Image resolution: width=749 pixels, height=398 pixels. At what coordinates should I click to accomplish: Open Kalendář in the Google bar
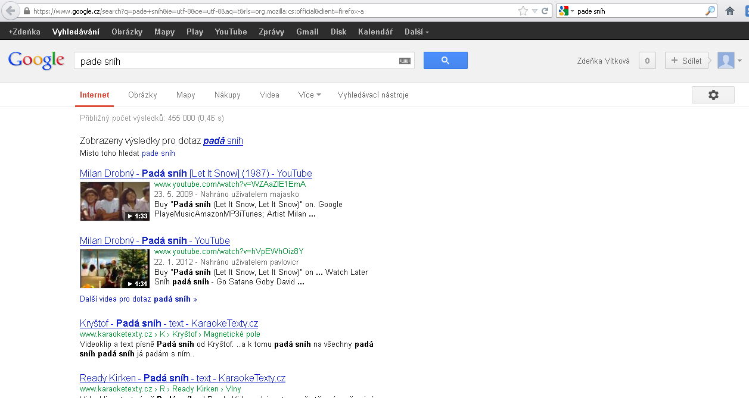pyautogui.click(x=375, y=32)
